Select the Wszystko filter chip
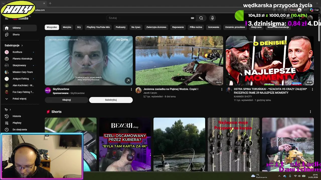 52,27
